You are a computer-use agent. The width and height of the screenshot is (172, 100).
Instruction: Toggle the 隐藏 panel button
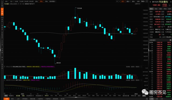(143, 1)
